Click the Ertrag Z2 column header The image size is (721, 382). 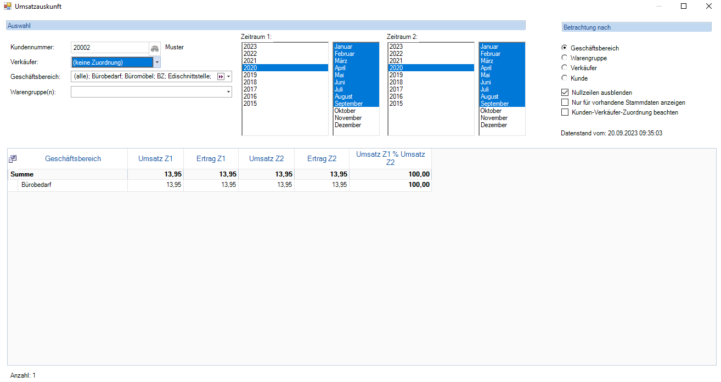pyautogui.click(x=322, y=159)
